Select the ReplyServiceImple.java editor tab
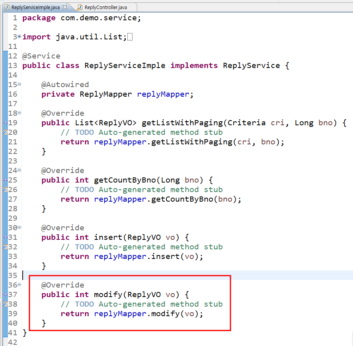The height and width of the screenshot is (346, 353). [x=35, y=8]
